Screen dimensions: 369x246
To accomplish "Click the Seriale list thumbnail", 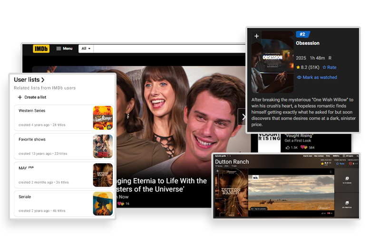I will pyautogui.click(x=103, y=204).
